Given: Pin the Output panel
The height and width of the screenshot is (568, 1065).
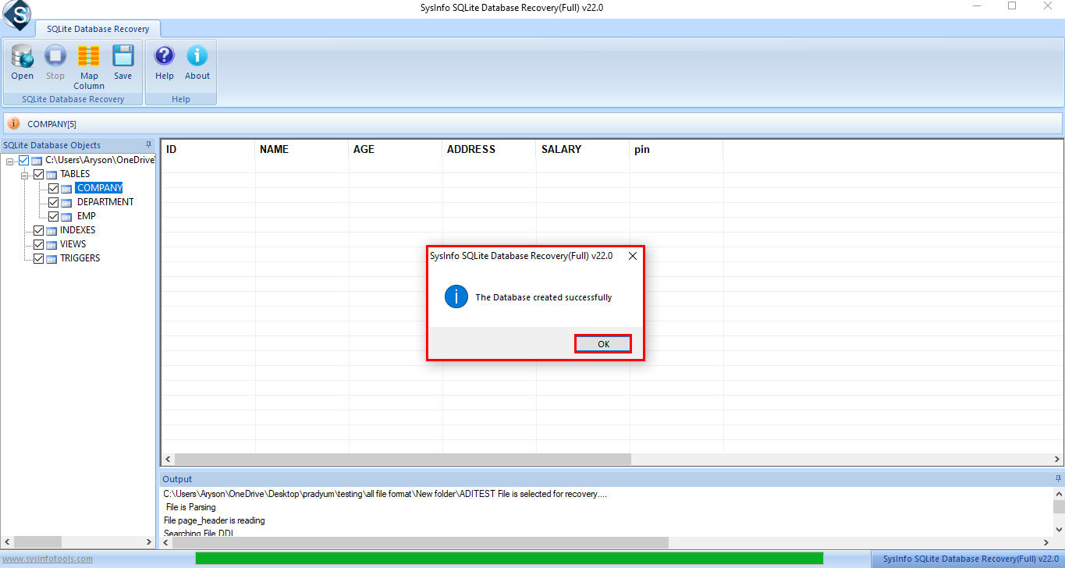Looking at the screenshot, I should coord(1058,479).
